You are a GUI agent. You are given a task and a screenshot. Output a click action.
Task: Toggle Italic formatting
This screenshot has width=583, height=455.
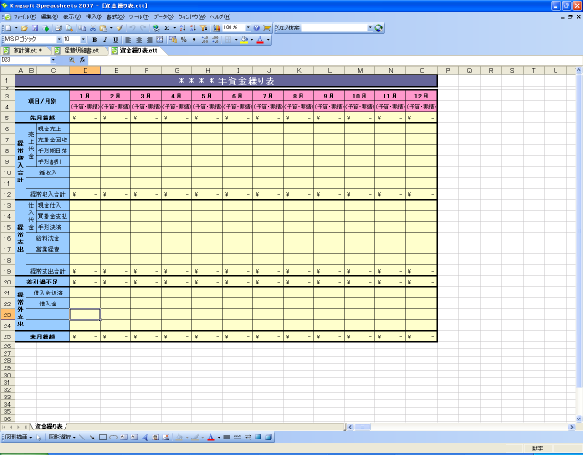point(105,40)
